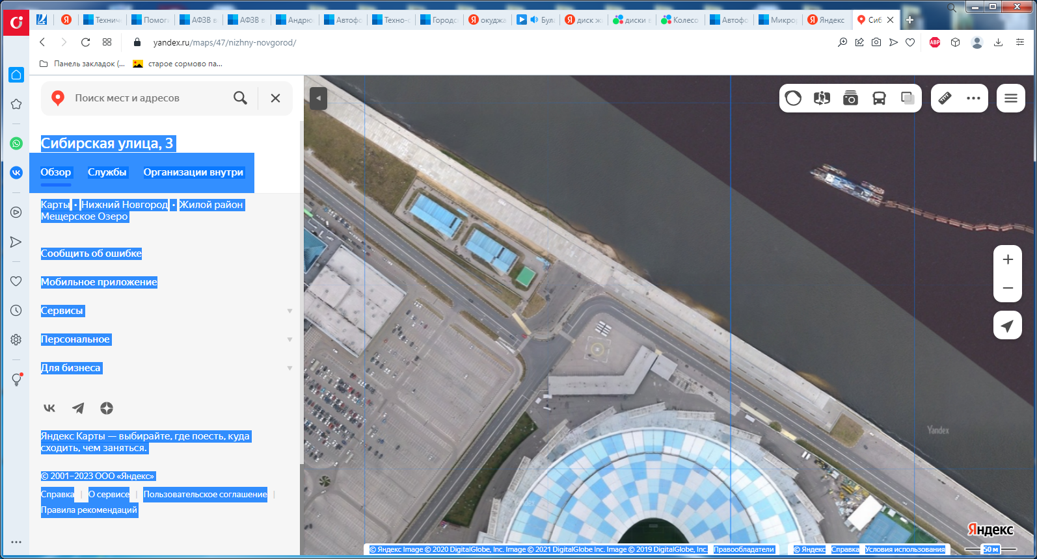Zoom in the map with the plus button

coord(1008,259)
